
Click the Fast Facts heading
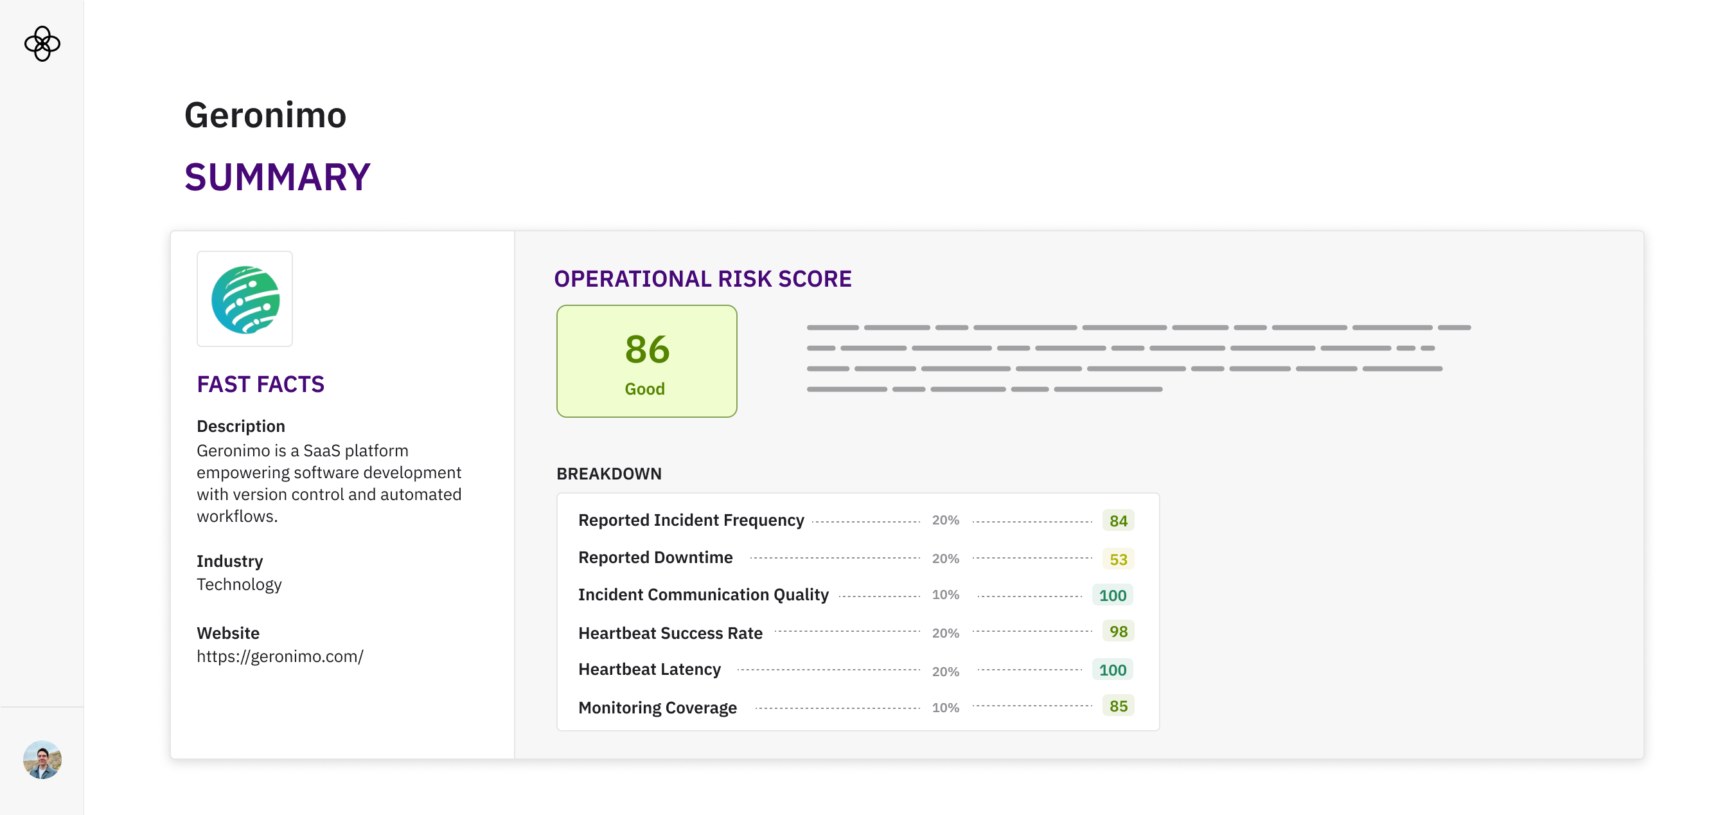pyautogui.click(x=260, y=384)
